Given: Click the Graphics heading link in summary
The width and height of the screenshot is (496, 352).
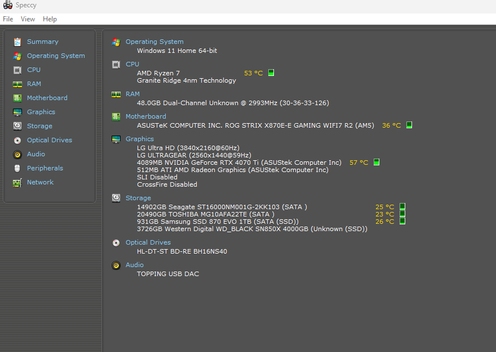Looking at the screenshot, I should coord(140,139).
